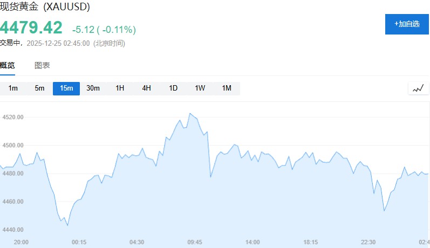
Task: Click the active 15m timeframe button
Action: pos(66,88)
